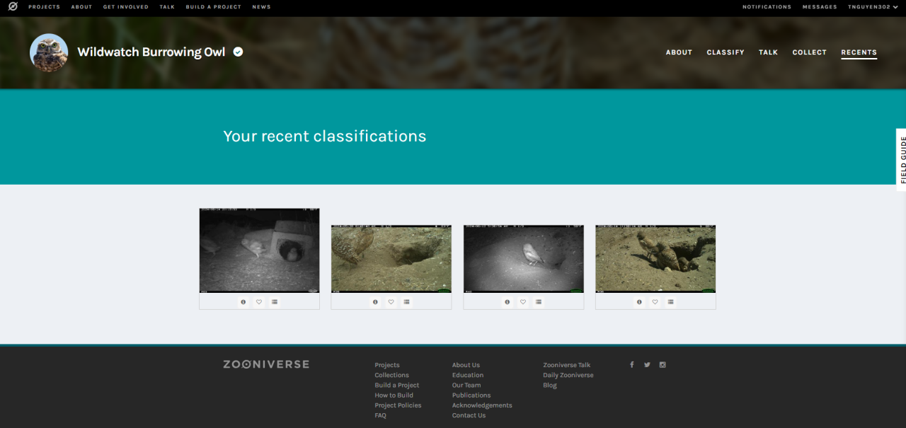Go to the project Classify tab
This screenshot has width=906, height=428.
pos(726,52)
